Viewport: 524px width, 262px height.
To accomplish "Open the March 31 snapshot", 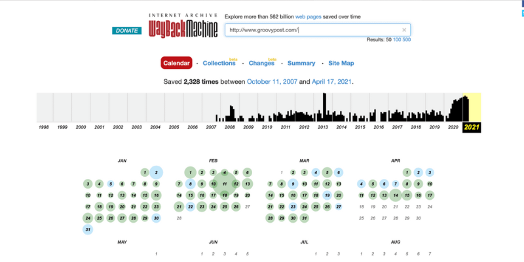I will [304, 218].
